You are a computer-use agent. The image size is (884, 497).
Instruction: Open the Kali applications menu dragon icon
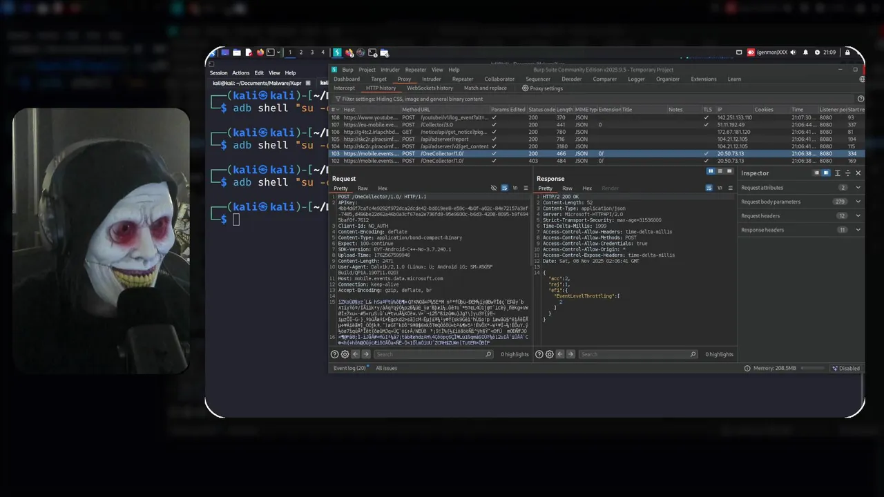(x=213, y=52)
